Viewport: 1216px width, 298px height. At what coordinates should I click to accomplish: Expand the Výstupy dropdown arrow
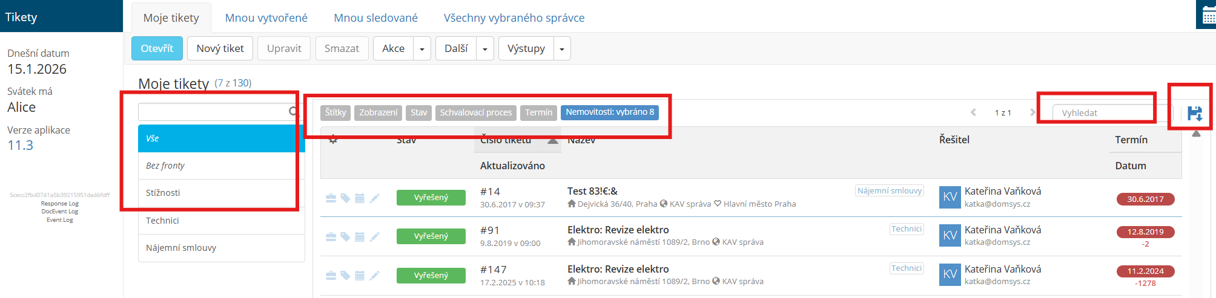[562, 48]
